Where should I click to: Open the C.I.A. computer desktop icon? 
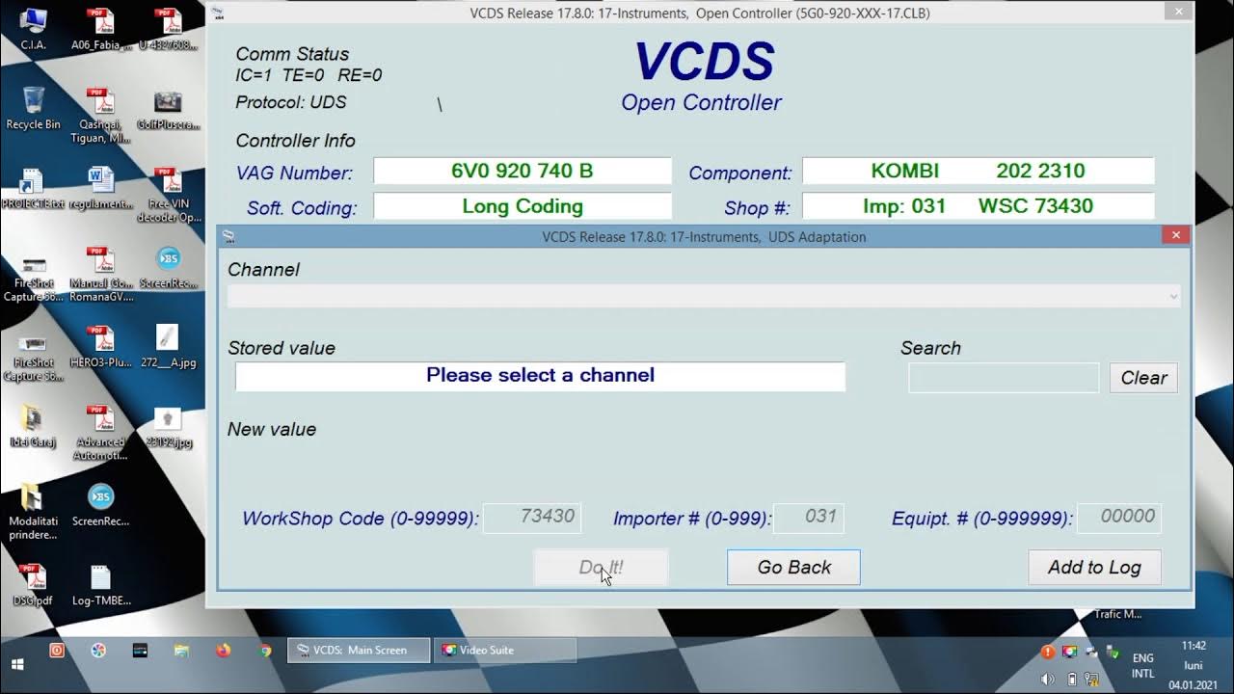[33, 29]
